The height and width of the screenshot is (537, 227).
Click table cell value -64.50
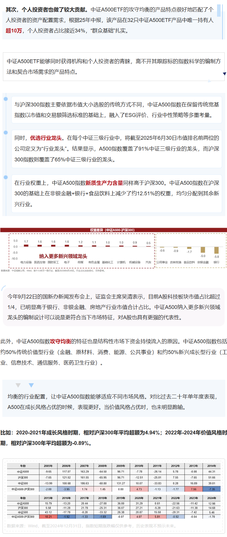coord(103,472)
